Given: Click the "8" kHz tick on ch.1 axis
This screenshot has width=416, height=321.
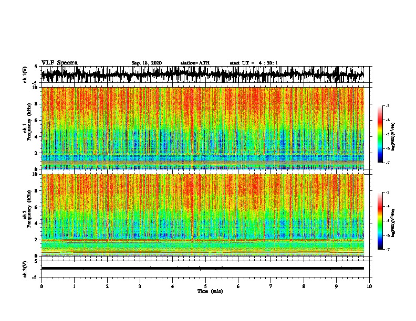Looking at the screenshot, I should pos(37,104).
